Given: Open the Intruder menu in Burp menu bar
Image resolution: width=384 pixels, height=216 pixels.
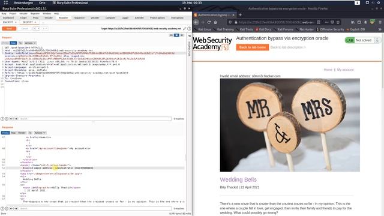Looking at the screenshot, I should (23, 14).
